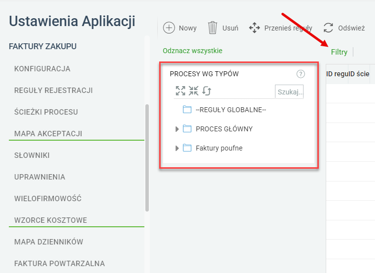Go to ŚCIEŻKI PROCESU section

[46, 112]
